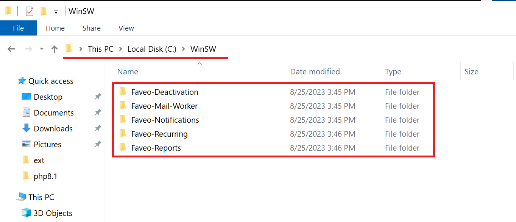Sort by the Size column header
The height and width of the screenshot is (222, 516).
[471, 72]
